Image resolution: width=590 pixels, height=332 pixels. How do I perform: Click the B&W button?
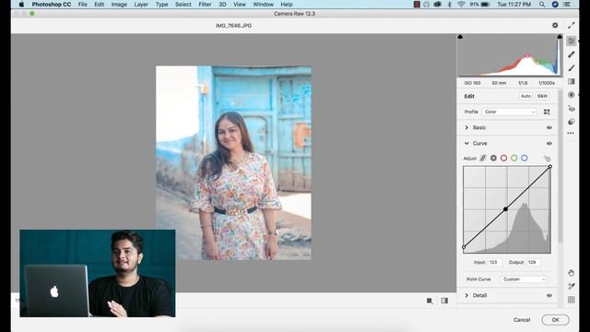coord(542,96)
